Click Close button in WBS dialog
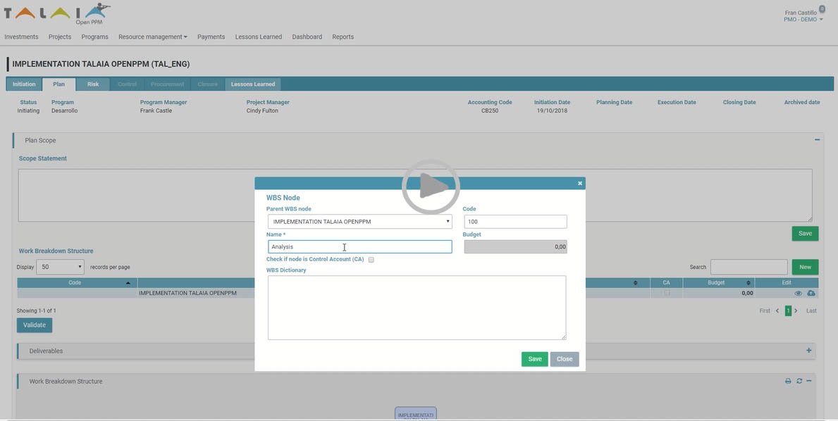The width and height of the screenshot is (838, 421). tap(565, 359)
